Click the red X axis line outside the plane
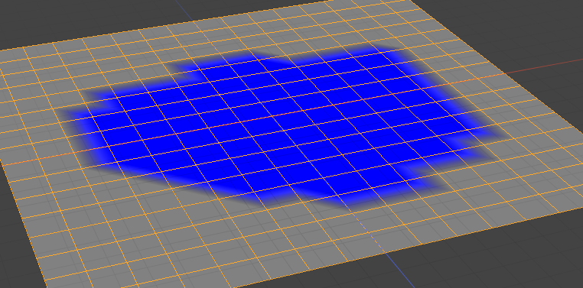This screenshot has height=288, width=583. tap(543, 66)
